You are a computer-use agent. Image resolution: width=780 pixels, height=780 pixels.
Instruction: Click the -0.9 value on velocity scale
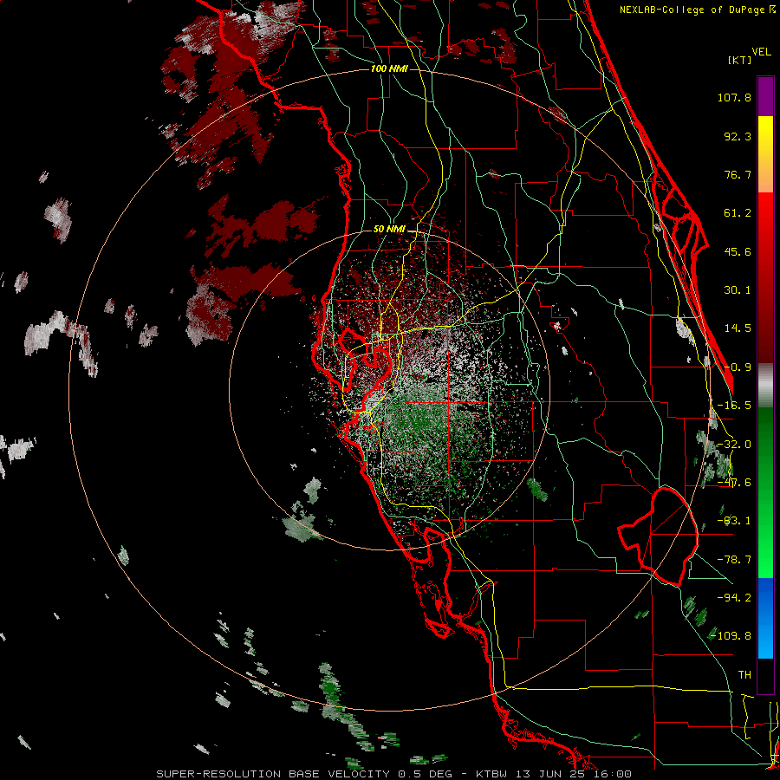pyautogui.click(x=738, y=367)
